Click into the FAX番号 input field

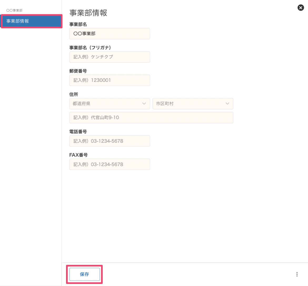coord(110,164)
